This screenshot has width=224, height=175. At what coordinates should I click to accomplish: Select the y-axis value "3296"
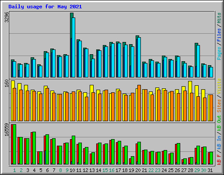(7, 17)
